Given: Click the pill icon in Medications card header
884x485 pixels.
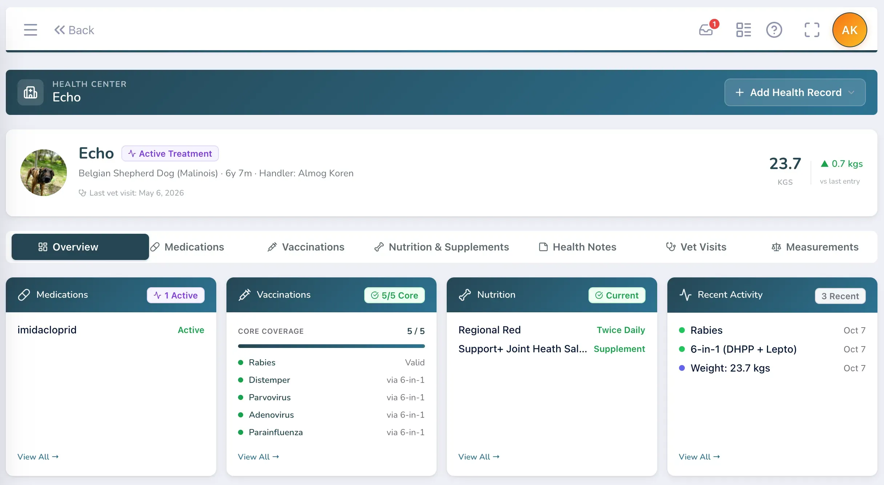Looking at the screenshot, I should tap(24, 295).
